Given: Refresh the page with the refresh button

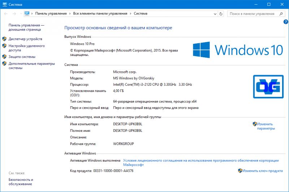Looking at the screenshot, I should (221, 14).
